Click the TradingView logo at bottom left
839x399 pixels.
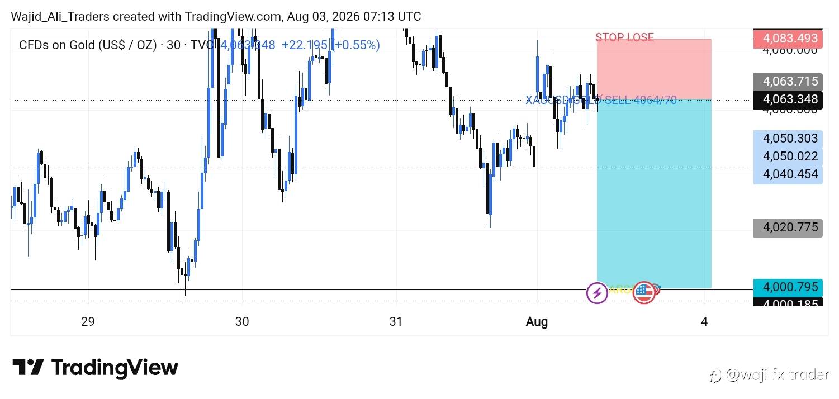point(95,368)
